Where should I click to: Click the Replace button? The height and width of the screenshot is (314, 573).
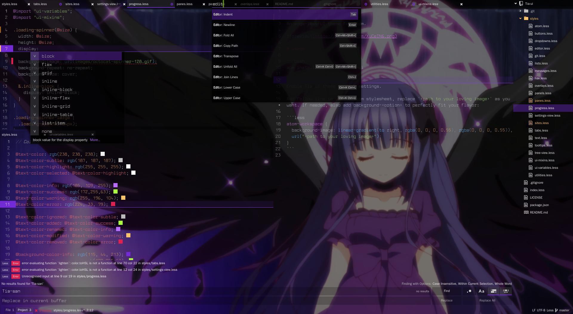(x=447, y=301)
